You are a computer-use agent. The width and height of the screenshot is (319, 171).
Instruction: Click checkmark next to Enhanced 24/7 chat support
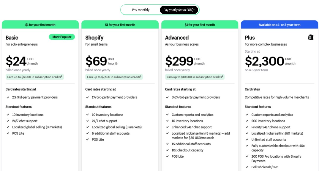pyautogui.click(x=168, y=127)
